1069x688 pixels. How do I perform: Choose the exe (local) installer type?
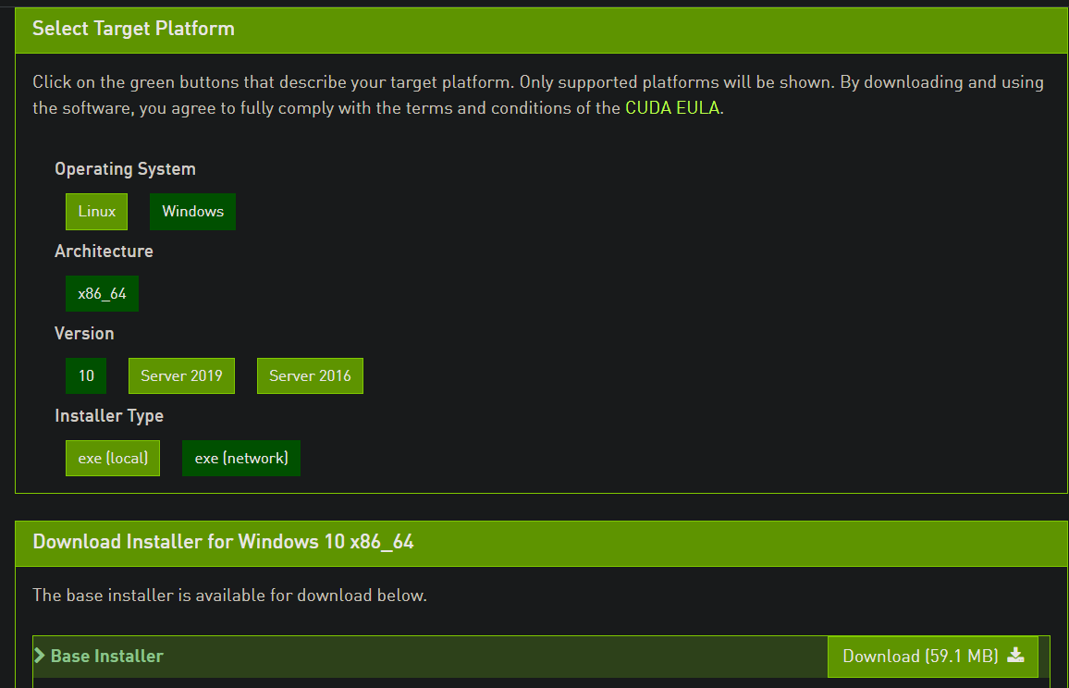coord(113,459)
